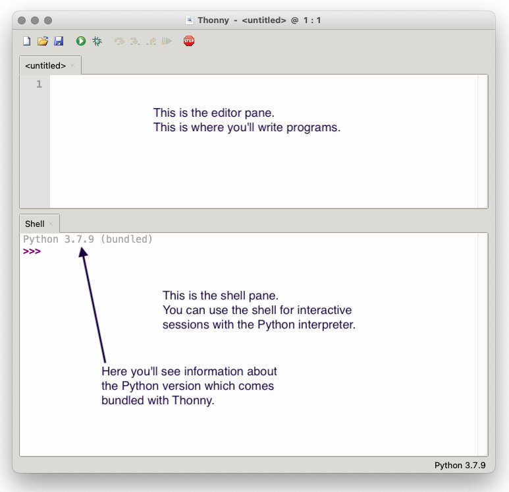Click the Python 3.7.9 (bundled) shell text
509x492 pixels.
click(88, 239)
